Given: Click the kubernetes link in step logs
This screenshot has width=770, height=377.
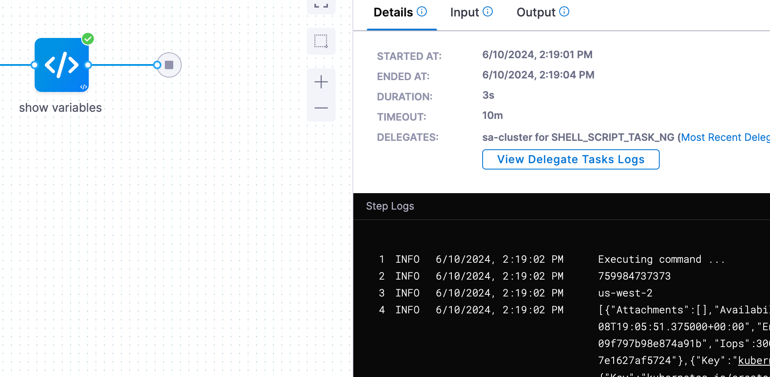Looking at the screenshot, I should click(753, 361).
